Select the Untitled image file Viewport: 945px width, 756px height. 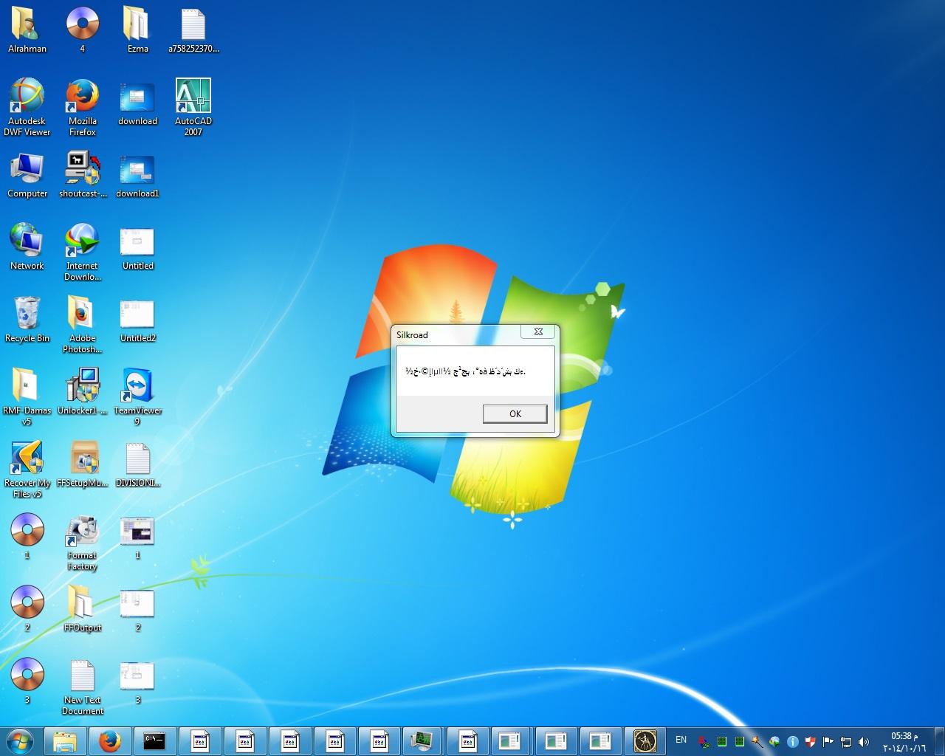click(x=137, y=248)
